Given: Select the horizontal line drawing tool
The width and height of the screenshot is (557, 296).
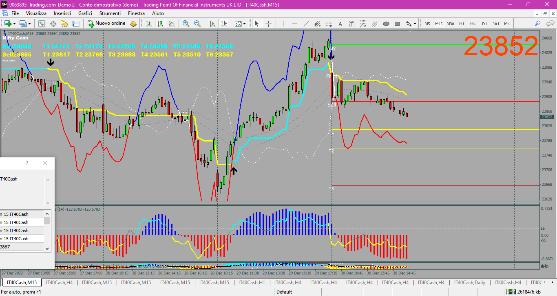Looking at the screenshot, I should click(295, 24).
